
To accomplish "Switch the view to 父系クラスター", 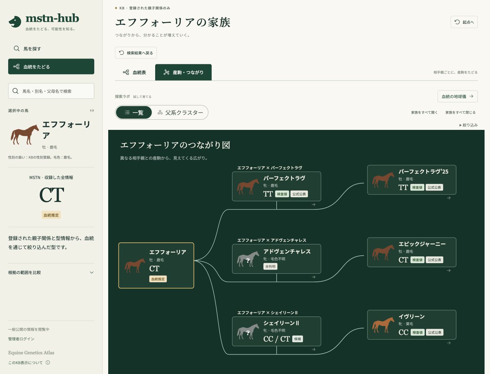I will 180,113.
